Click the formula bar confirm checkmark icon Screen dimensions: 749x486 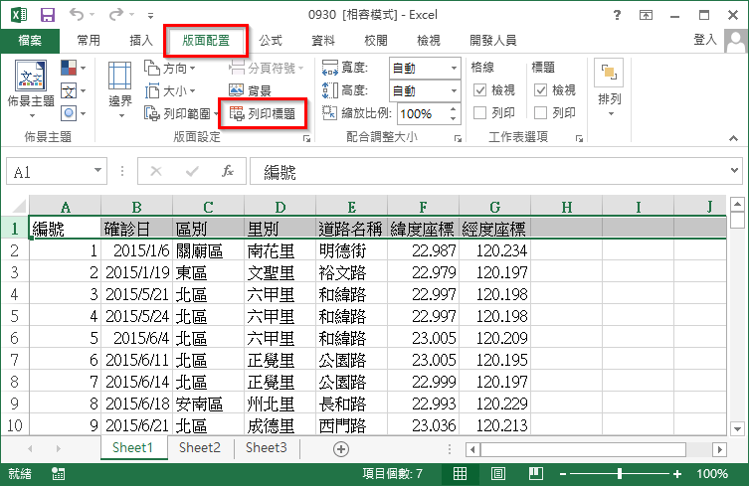[192, 171]
